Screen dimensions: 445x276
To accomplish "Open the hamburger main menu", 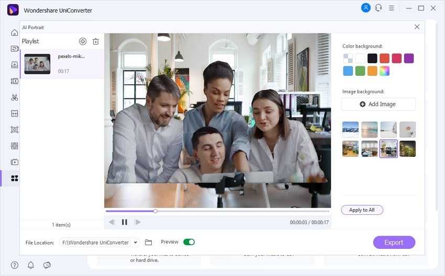I will (391, 8).
